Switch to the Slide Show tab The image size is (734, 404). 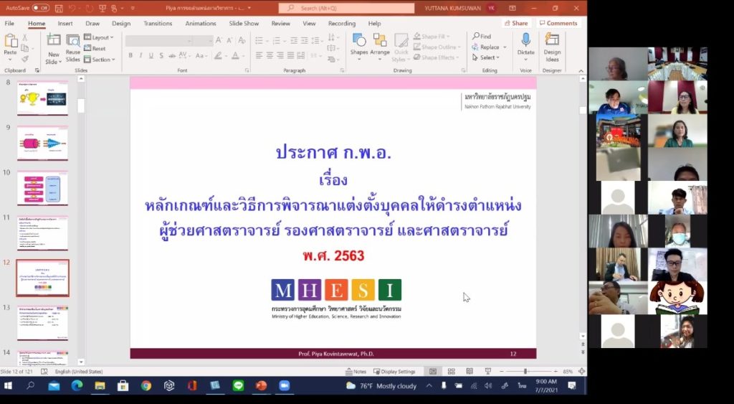pos(244,23)
